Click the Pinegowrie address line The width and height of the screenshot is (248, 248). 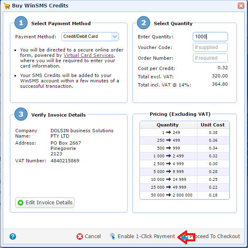point(63,148)
